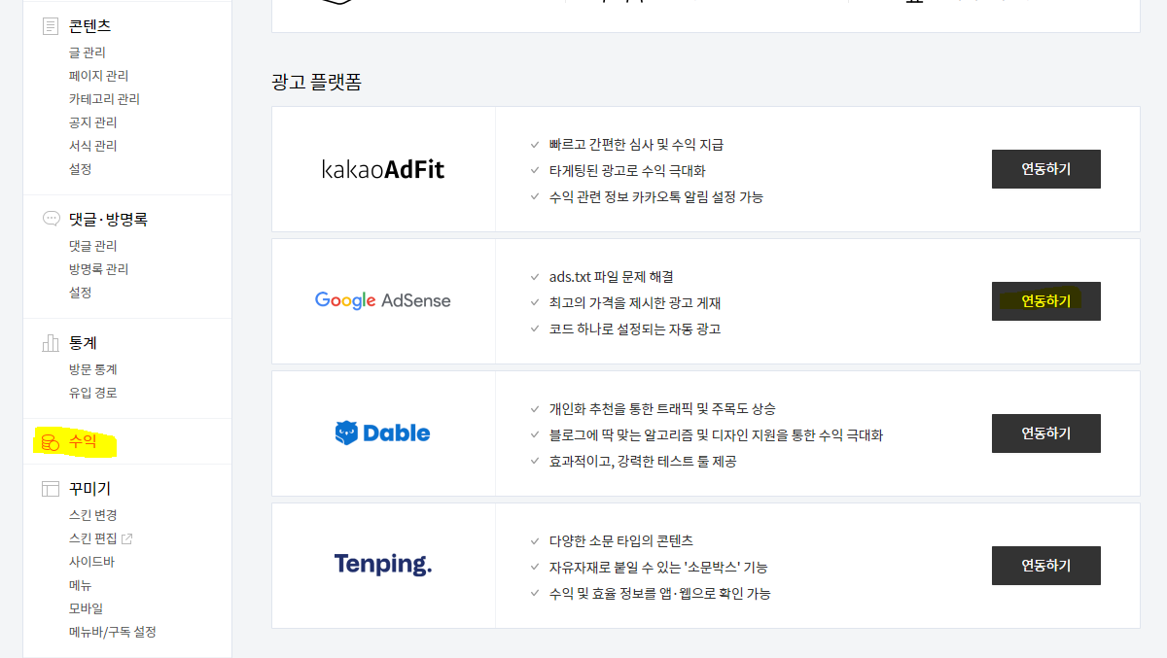Click the 꾸미기 layout icon

51,488
